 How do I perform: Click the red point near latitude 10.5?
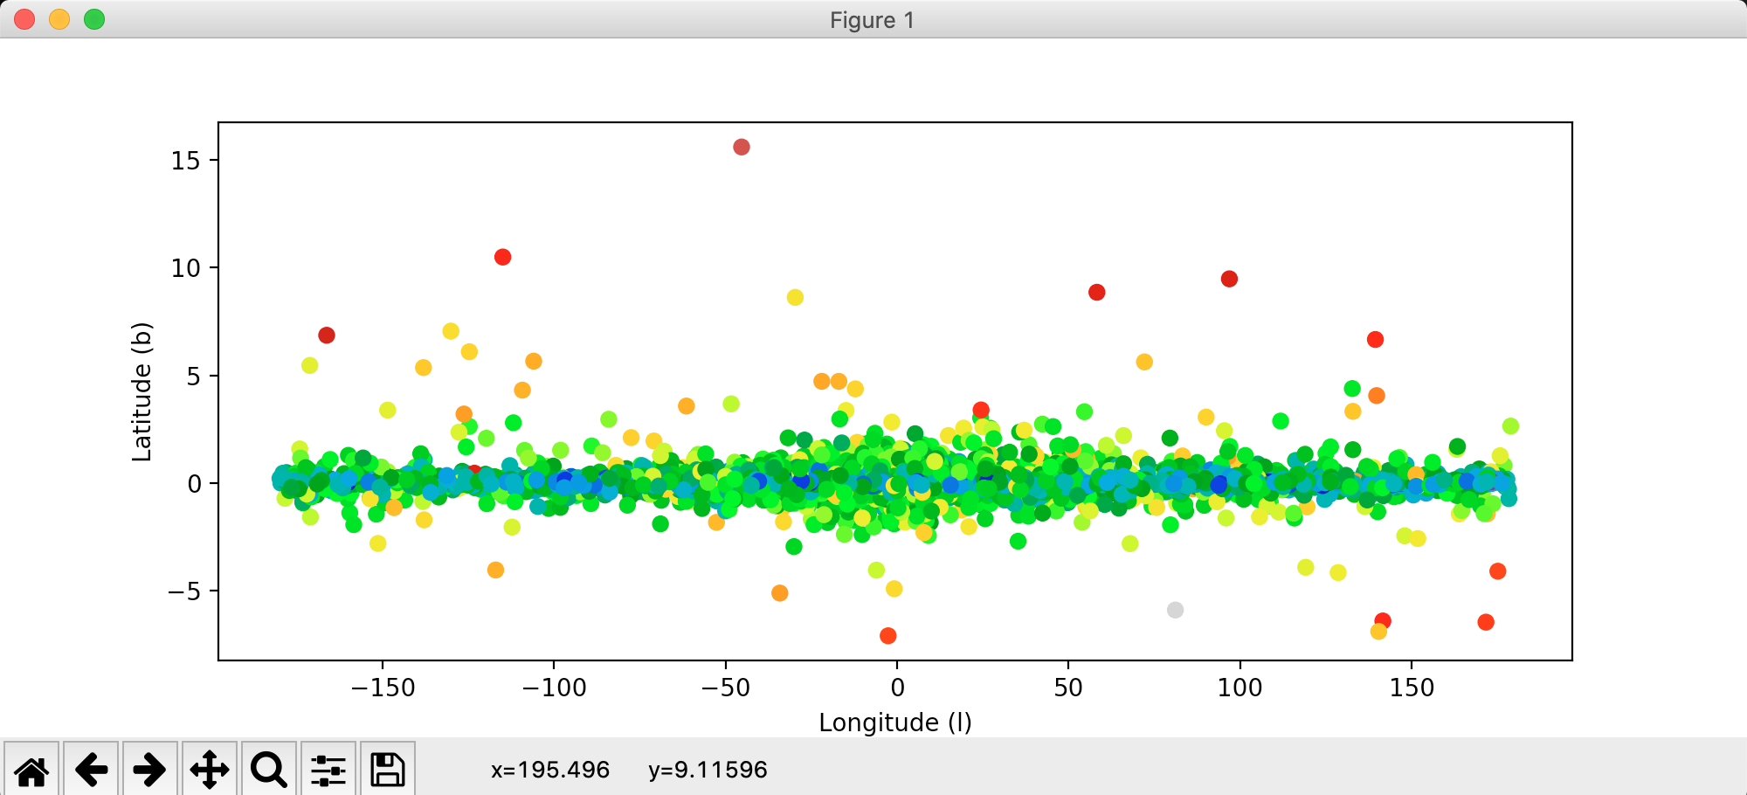pyautogui.click(x=502, y=257)
